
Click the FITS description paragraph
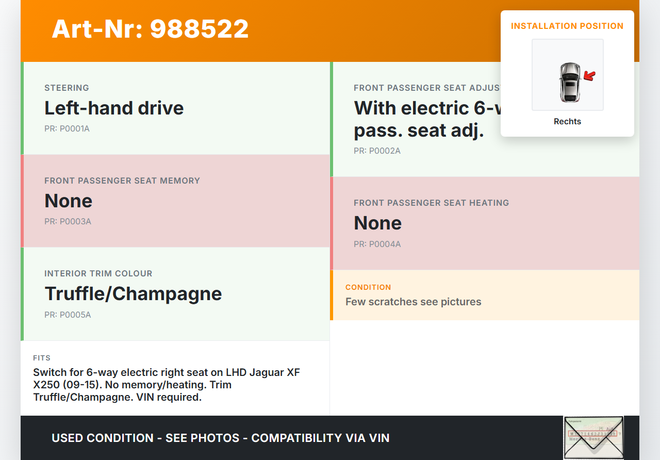[x=167, y=385]
